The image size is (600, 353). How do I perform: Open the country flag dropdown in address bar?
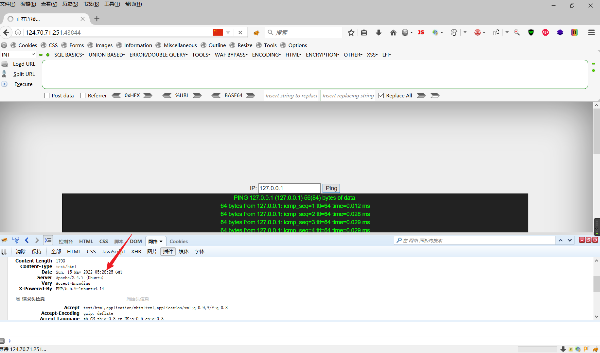(x=228, y=32)
